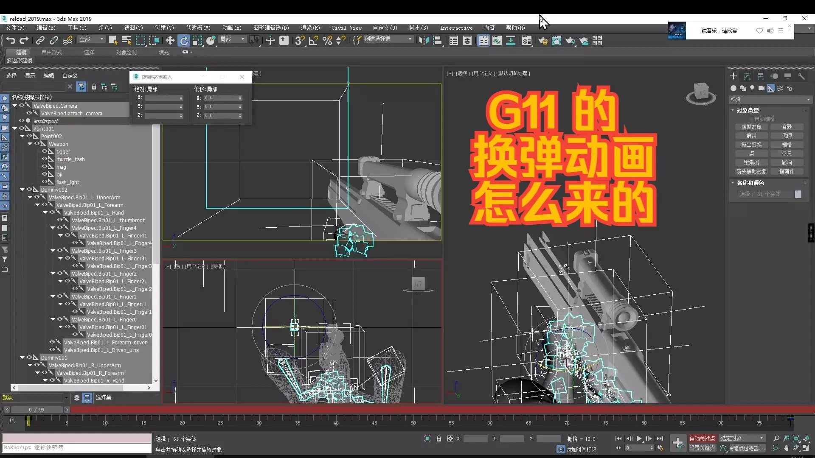The image size is (815, 458).
Task: Click the 指南针 compass helper button
Action: (787, 171)
